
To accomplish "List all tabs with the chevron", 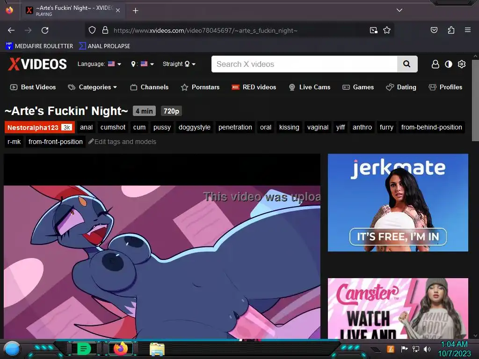I will pyautogui.click(x=399, y=10).
